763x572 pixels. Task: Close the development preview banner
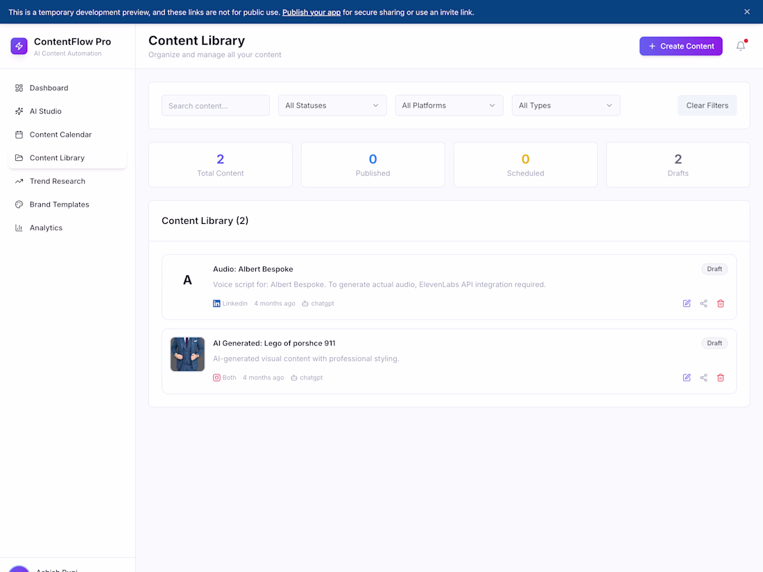click(x=747, y=12)
